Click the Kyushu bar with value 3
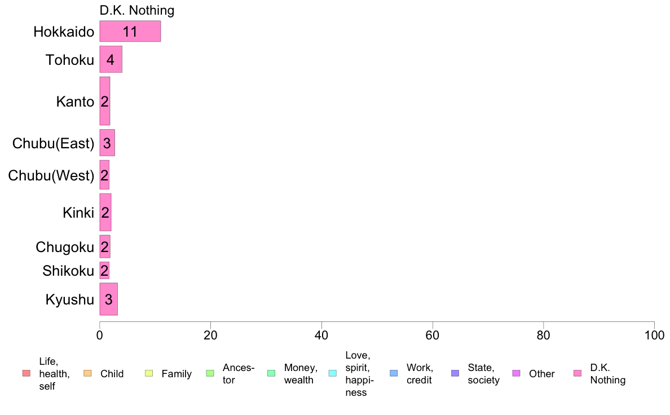 (x=108, y=299)
